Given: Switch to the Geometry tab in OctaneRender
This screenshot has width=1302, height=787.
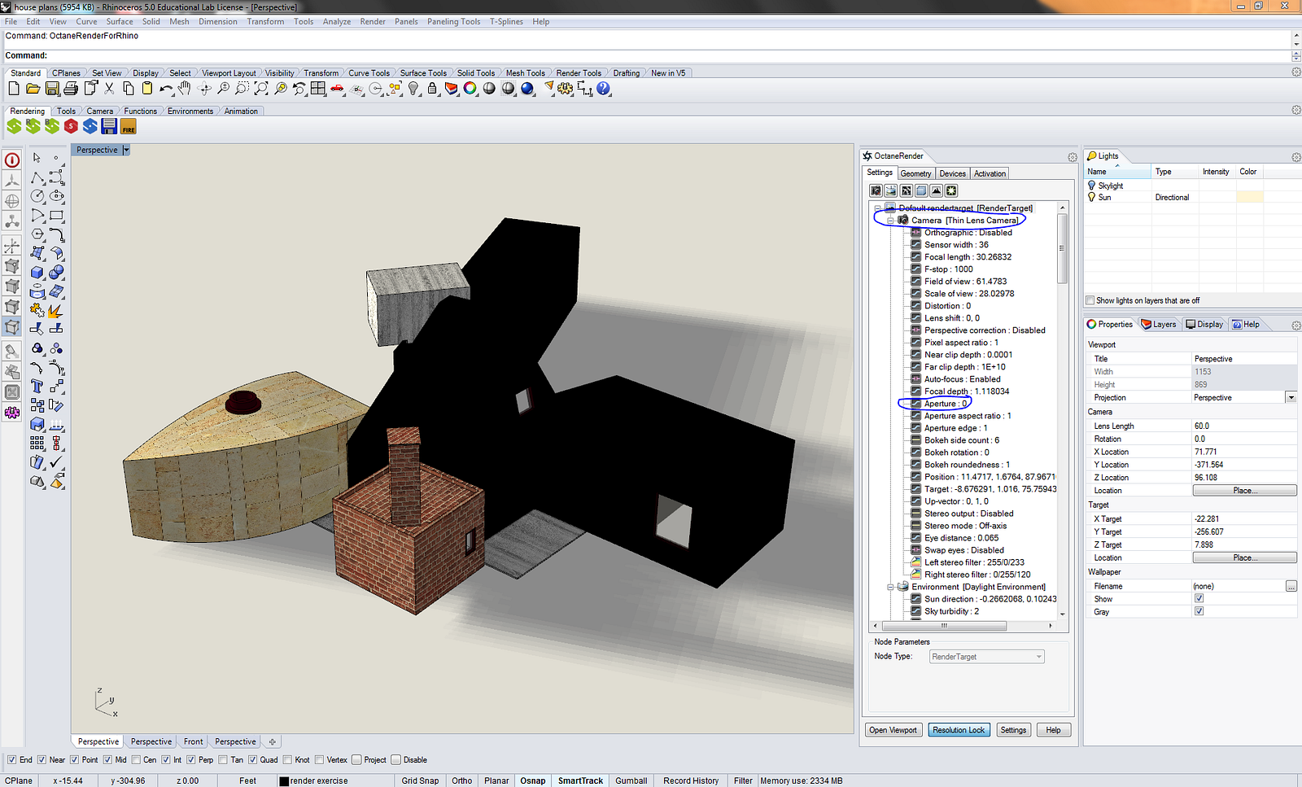Looking at the screenshot, I should (915, 173).
